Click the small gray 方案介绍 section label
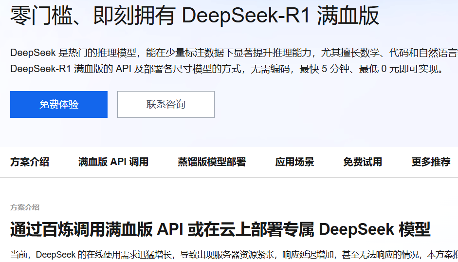The image size is (458, 262). coord(25,207)
